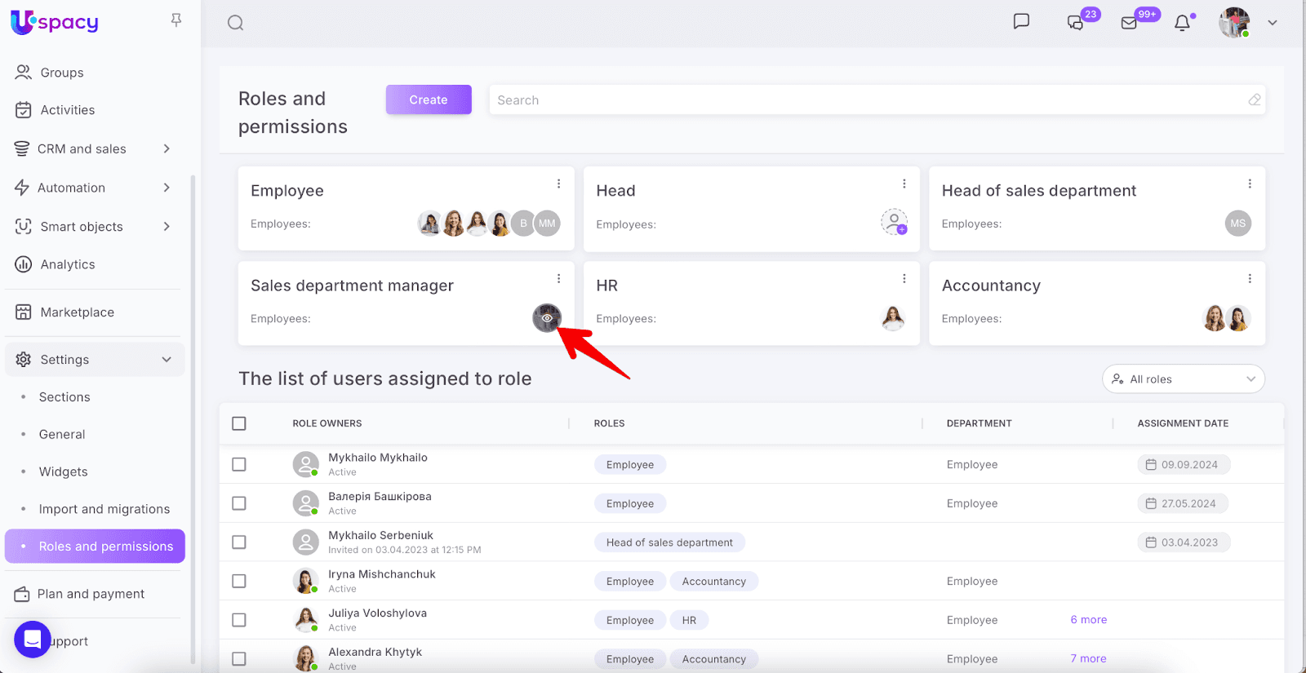Open the comments icon with 23 badge
This screenshot has height=673, width=1306.
click(x=1075, y=23)
